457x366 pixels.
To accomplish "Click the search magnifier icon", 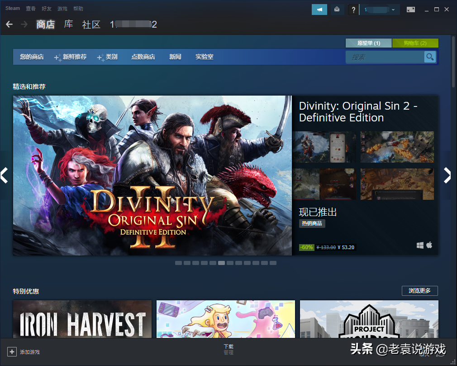I will click(429, 57).
